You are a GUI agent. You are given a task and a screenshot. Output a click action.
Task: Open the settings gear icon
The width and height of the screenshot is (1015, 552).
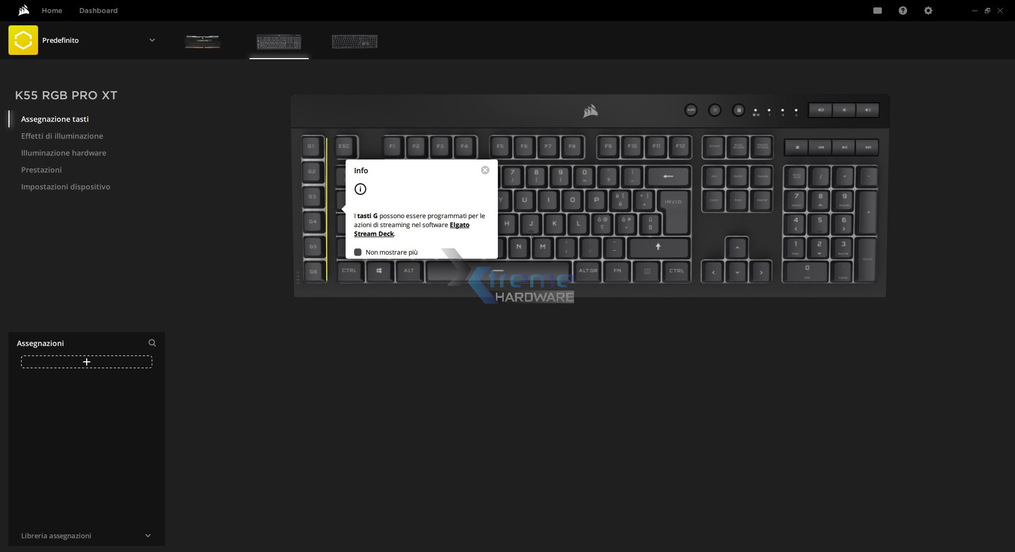tap(928, 11)
